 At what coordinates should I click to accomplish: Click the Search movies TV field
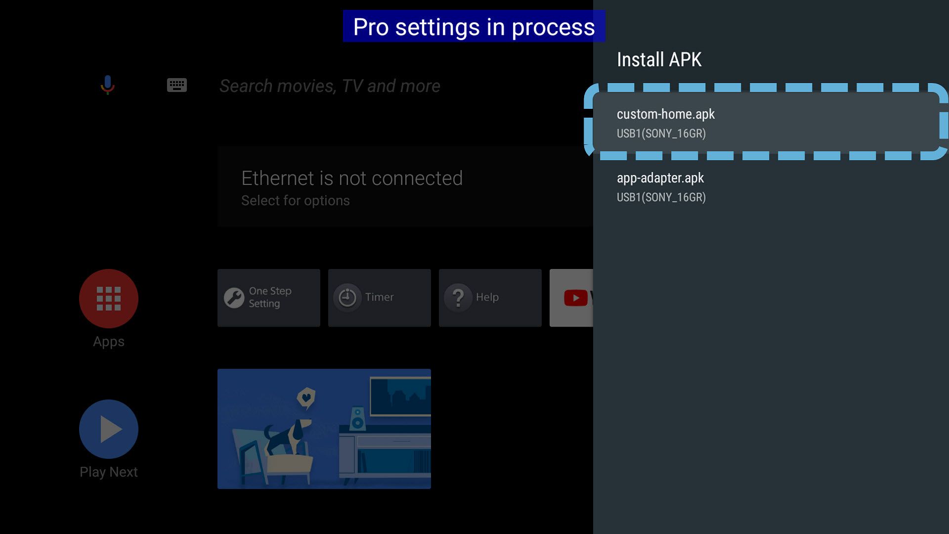coord(330,86)
